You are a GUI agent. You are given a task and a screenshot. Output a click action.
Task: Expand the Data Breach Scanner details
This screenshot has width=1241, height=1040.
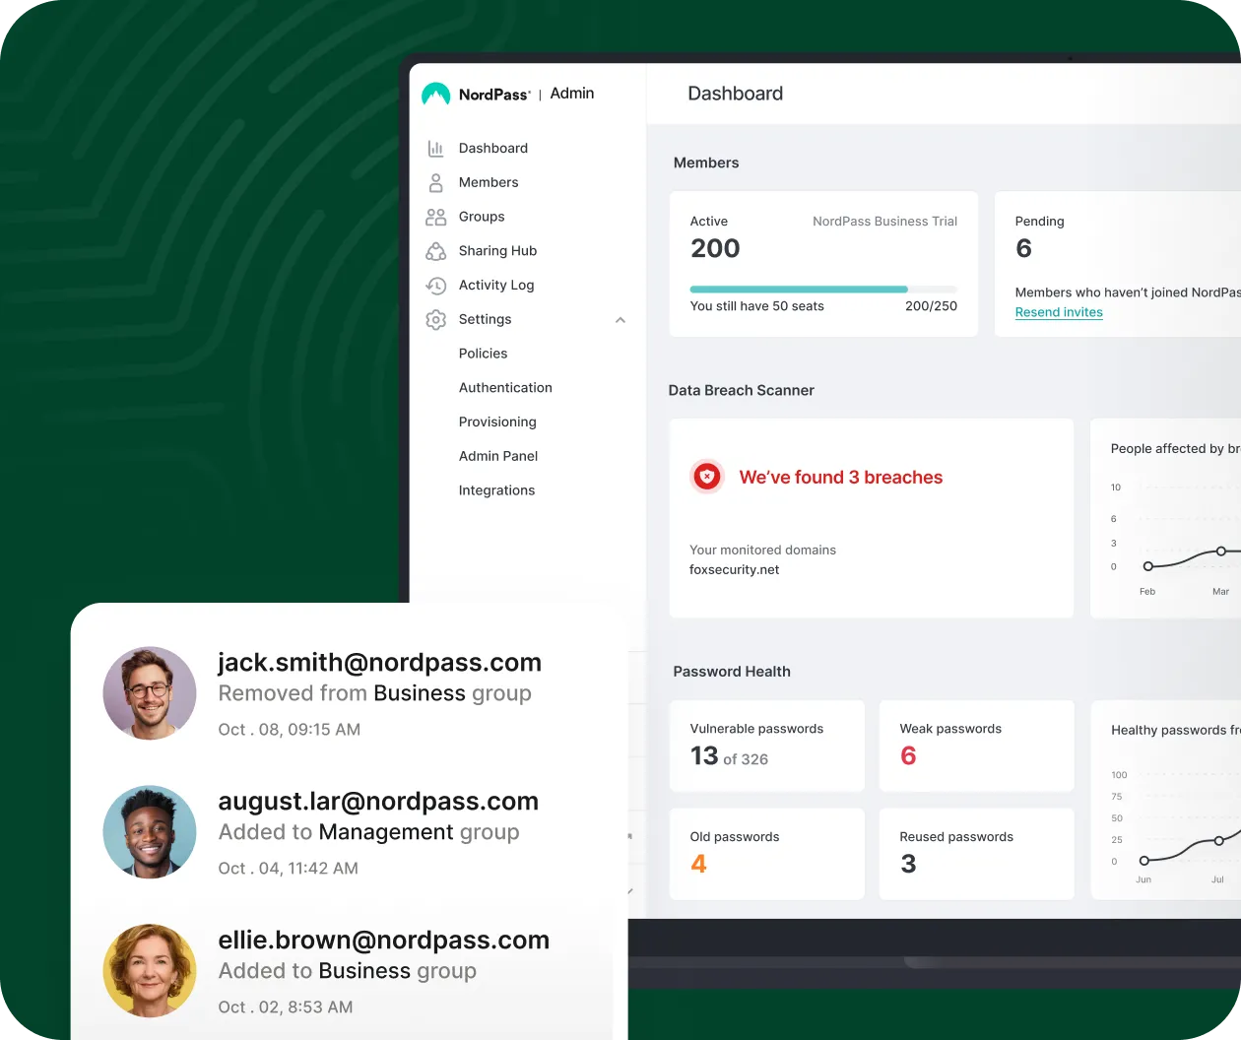742,390
